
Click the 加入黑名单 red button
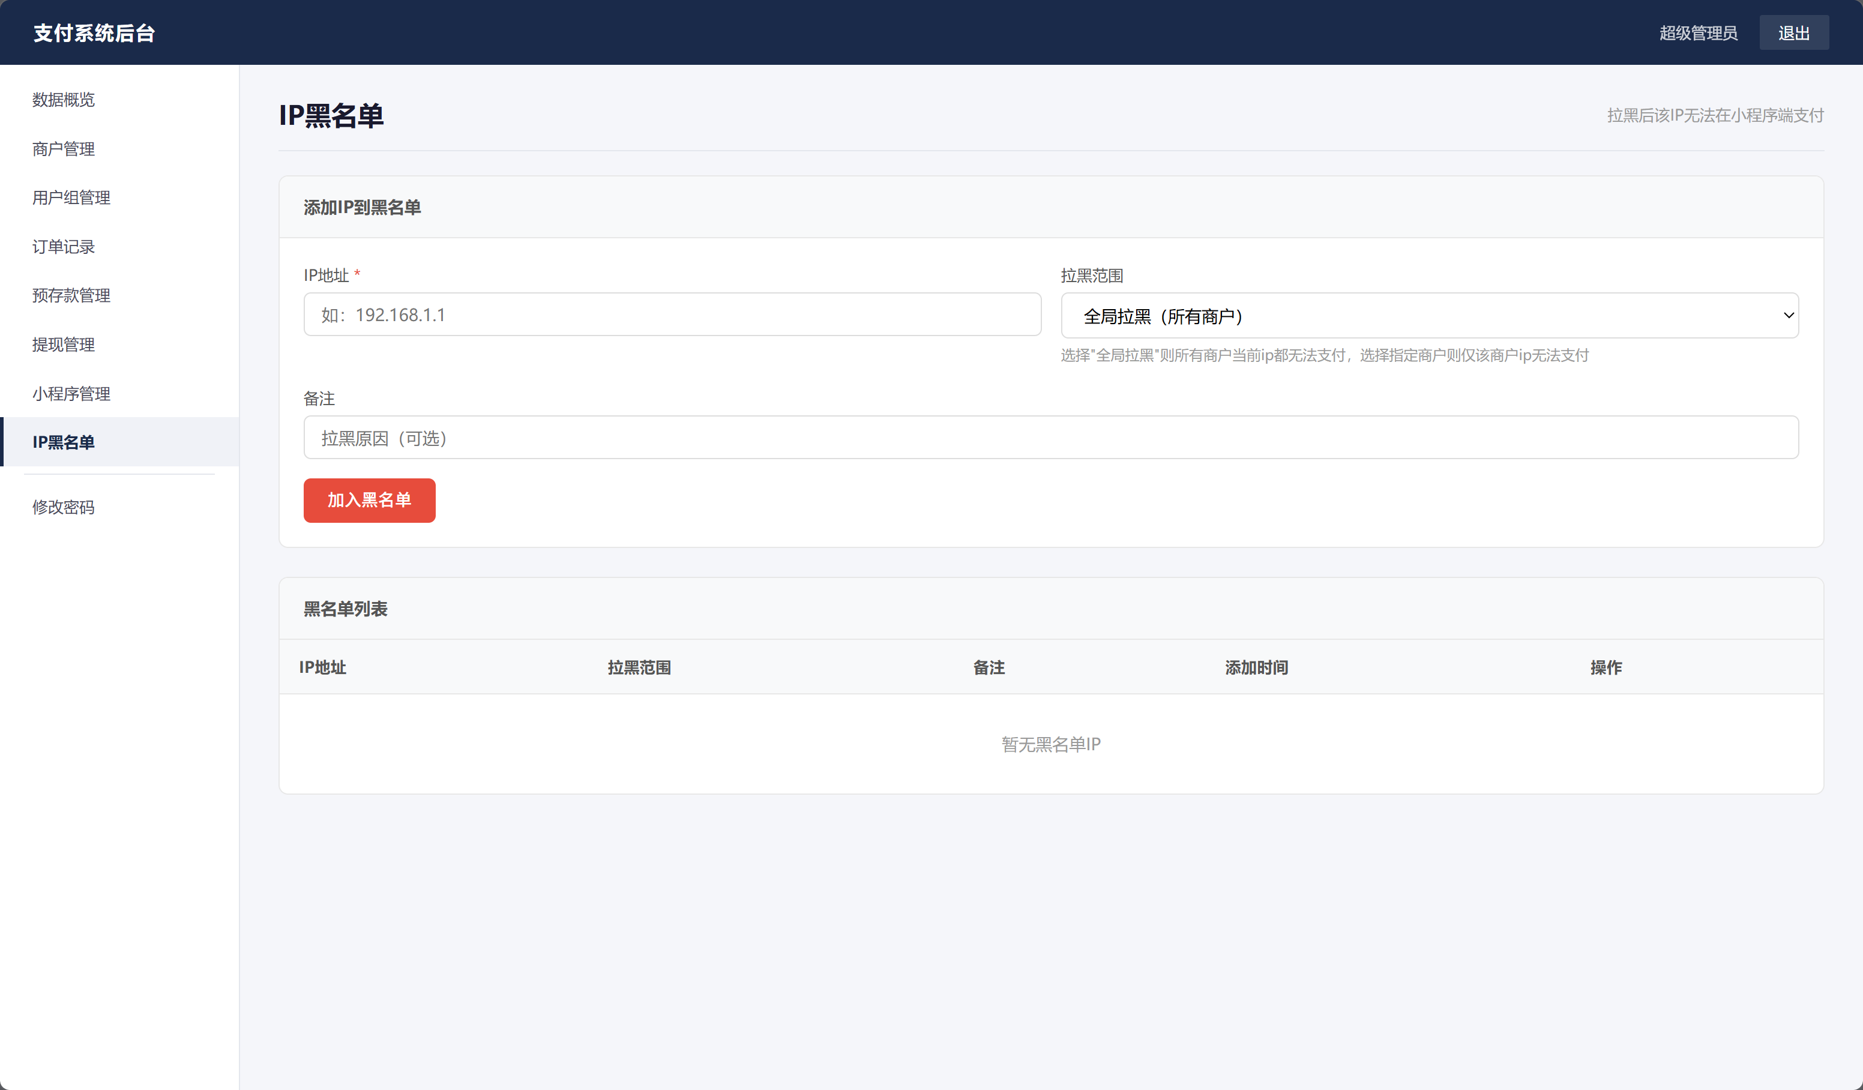(369, 501)
